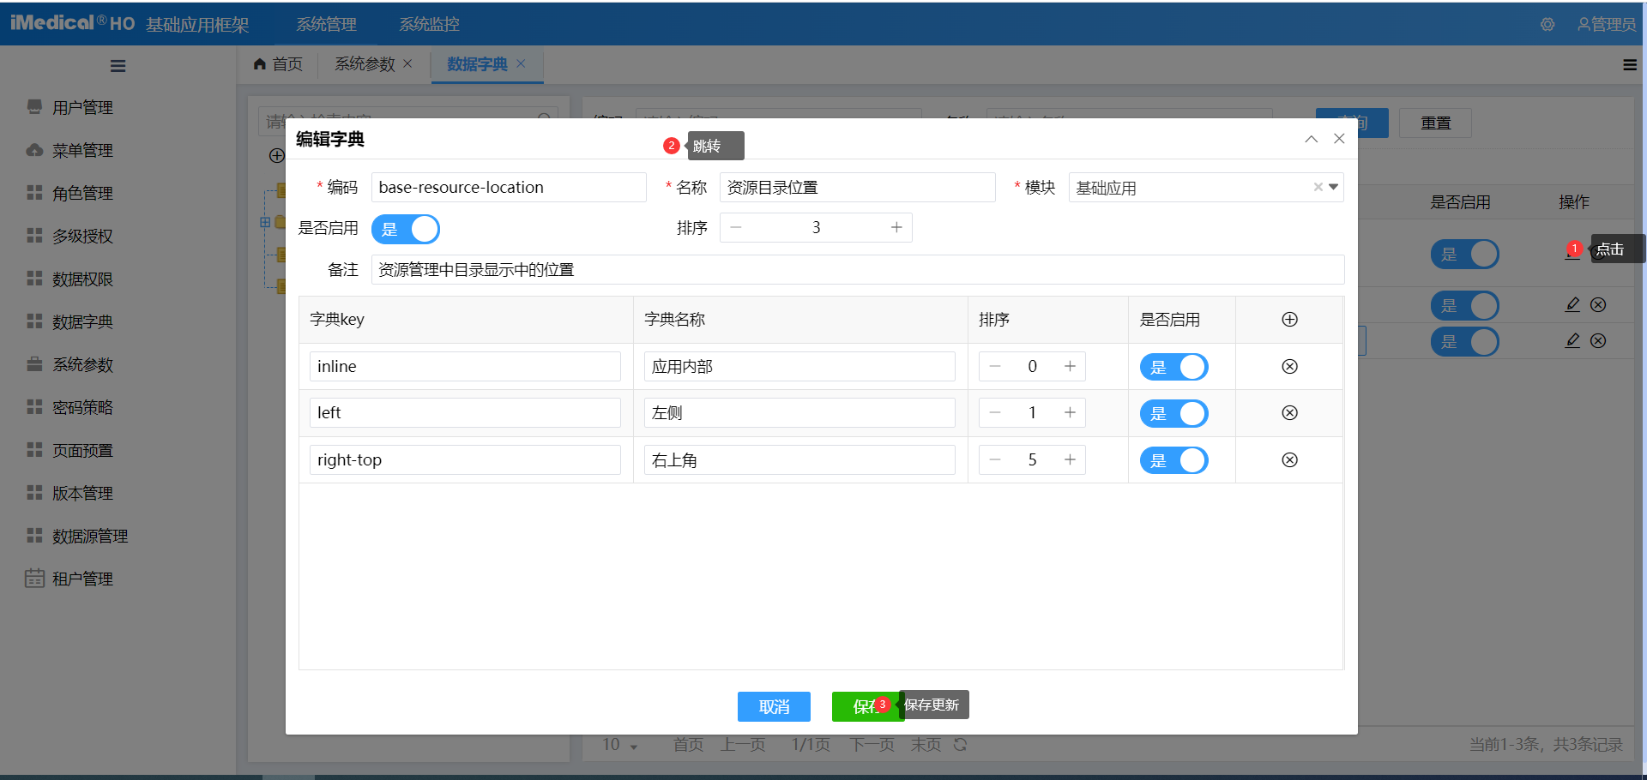Focus the 备注 input field
Screen dimensions: 1647x780
[x=858, y=270]
